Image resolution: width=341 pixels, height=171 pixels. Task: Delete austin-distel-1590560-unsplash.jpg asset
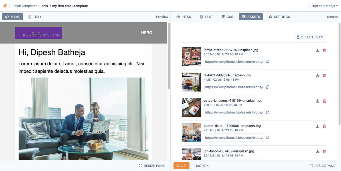click(x=325, y=126)
